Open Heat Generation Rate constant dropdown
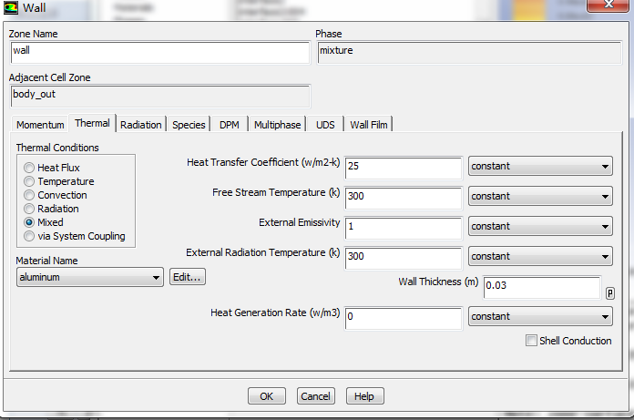634x420 pixels. pyautogui.click(x=540, y=316)
